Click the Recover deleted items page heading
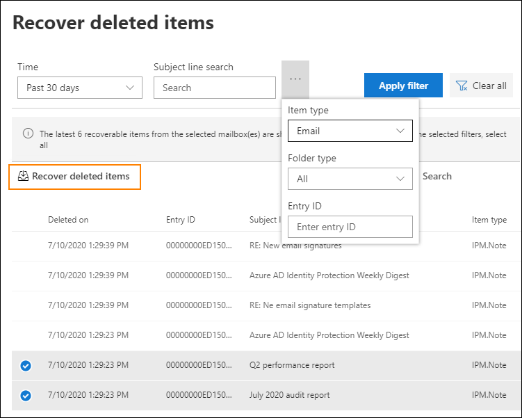The image size is (522, 418). coord(113,23)
